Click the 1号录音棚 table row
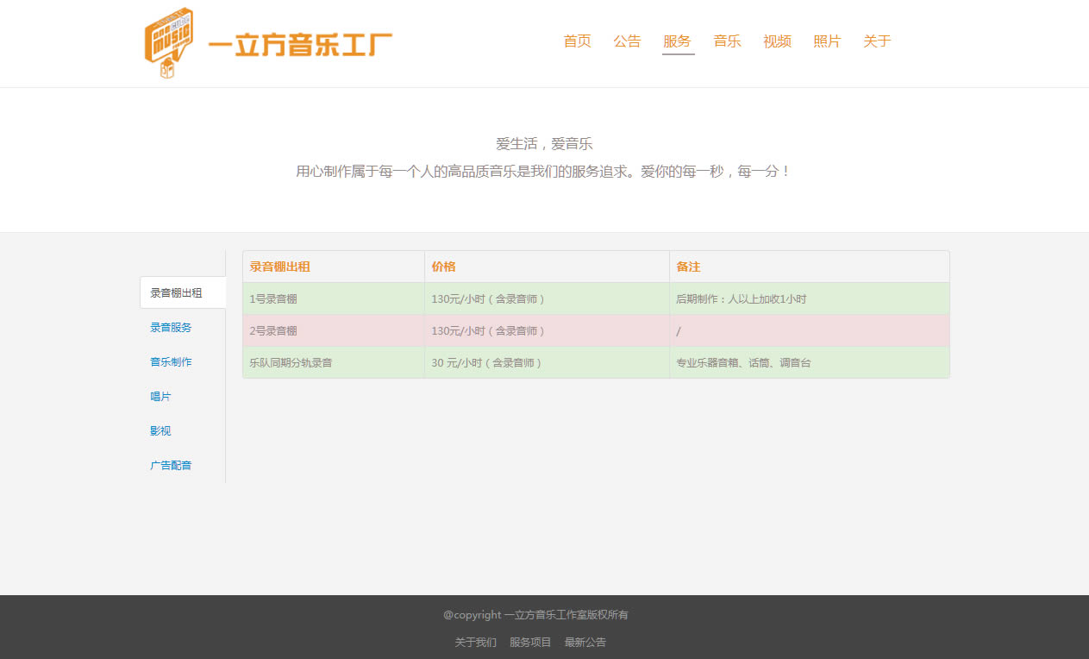The width and height of the screenshot is (1089, 659). pyautogui.click(x=595, y=299)
